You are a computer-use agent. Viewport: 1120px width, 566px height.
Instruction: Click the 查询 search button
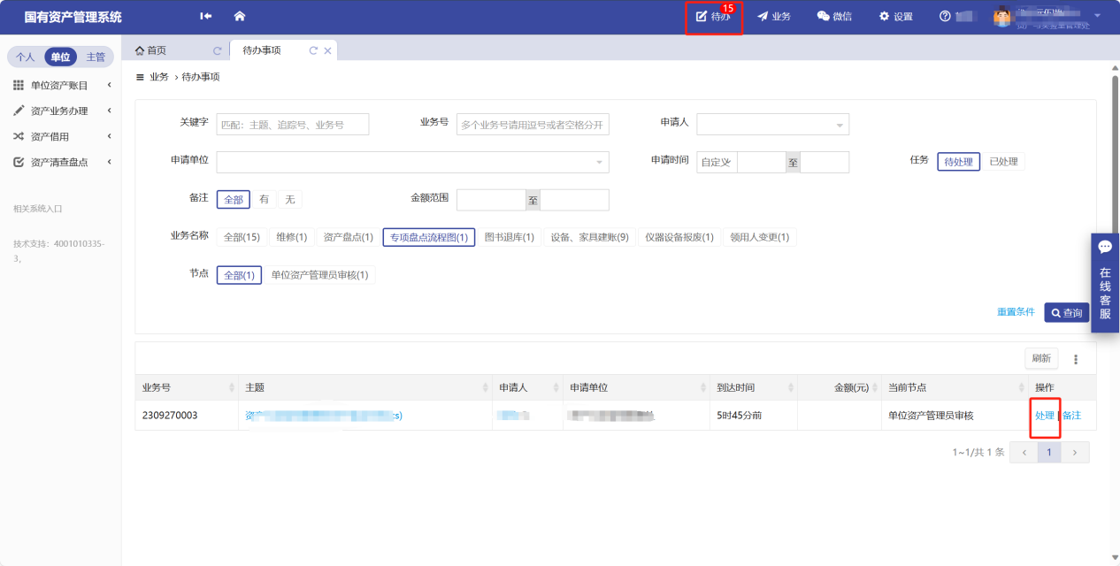(x=1066, y=313)
